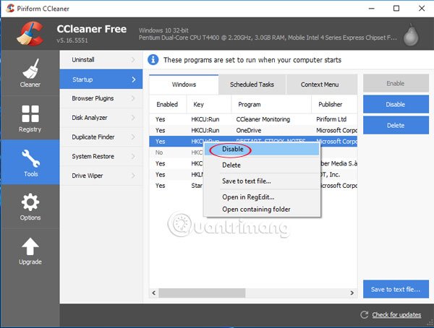Select the CCleaner Monitoring row
This screenshot has height=328, width=434.
(253, 119)
